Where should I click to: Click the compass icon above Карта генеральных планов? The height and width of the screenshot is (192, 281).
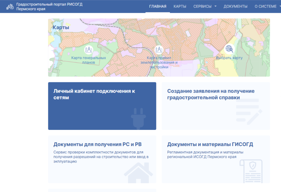click(89, 49)
